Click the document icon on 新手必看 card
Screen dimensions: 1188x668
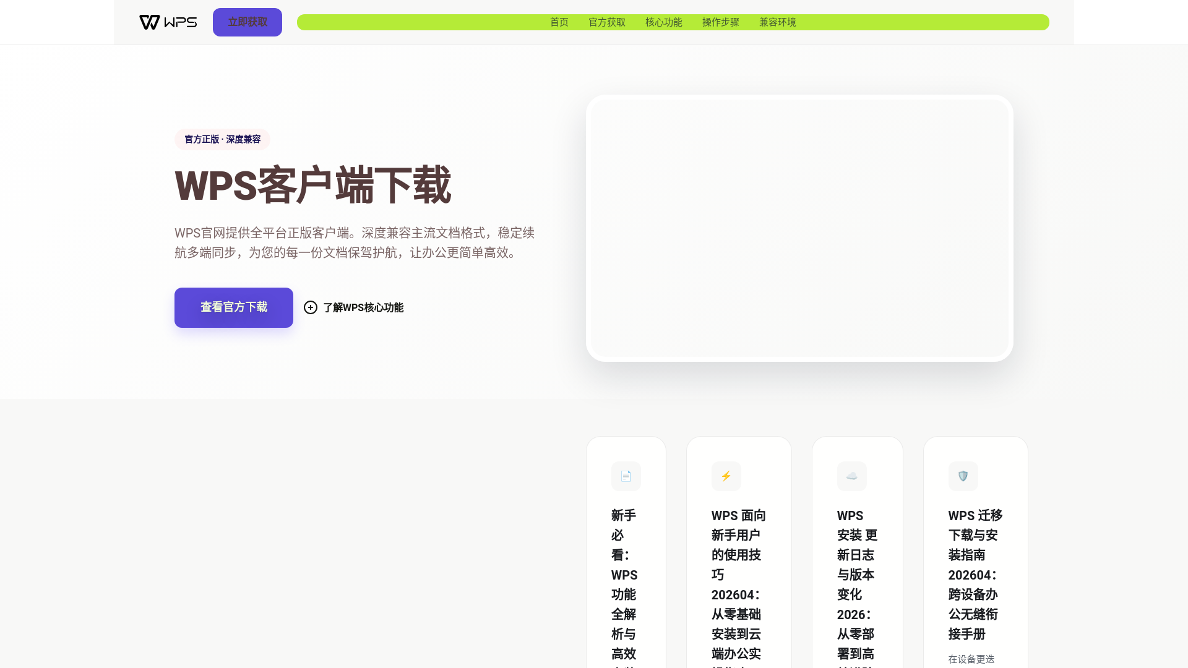point(626,476)
